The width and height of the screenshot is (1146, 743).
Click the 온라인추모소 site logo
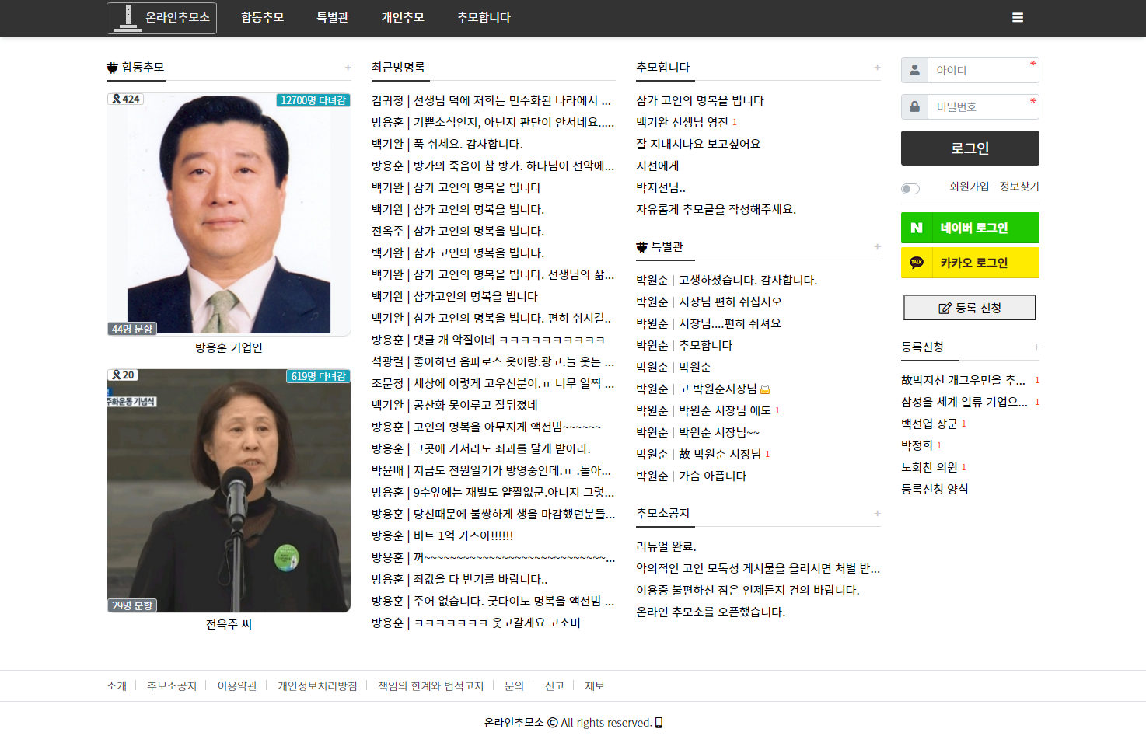[x=162, y=18]
